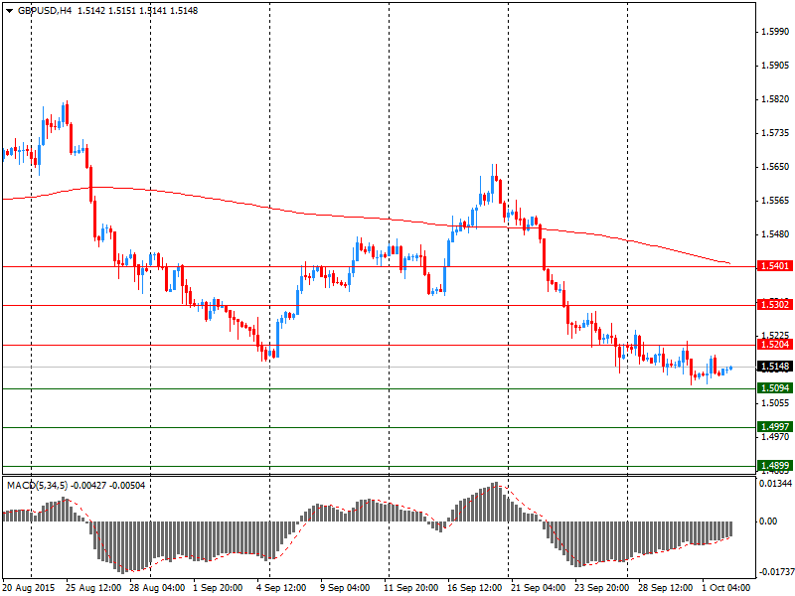Select the 11 Sep 20:00 time label
The height and width of the screenshot is (596, 795).
[x=410, y=588]
